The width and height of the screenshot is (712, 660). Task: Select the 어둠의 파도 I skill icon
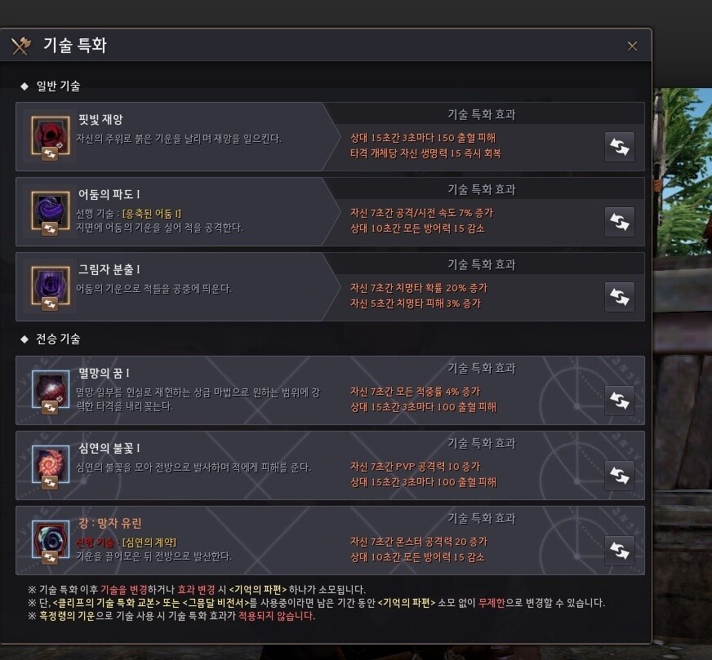[x=51, y=210]
